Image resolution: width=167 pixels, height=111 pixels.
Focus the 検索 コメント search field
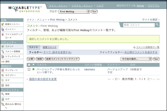(139, 25)
